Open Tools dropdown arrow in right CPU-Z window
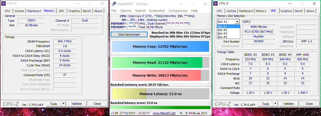The image size is (321, 116). tap(275, 104)
